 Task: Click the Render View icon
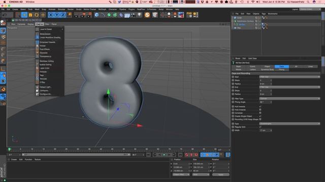(76, 15)
